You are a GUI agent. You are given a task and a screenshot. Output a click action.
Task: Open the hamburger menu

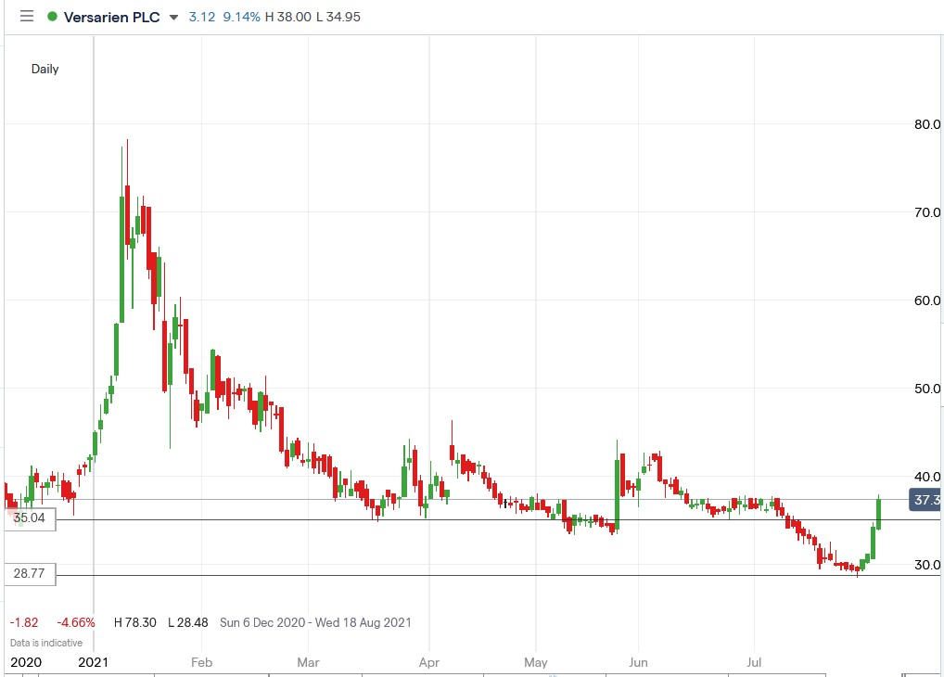click(x=26, y=16)
